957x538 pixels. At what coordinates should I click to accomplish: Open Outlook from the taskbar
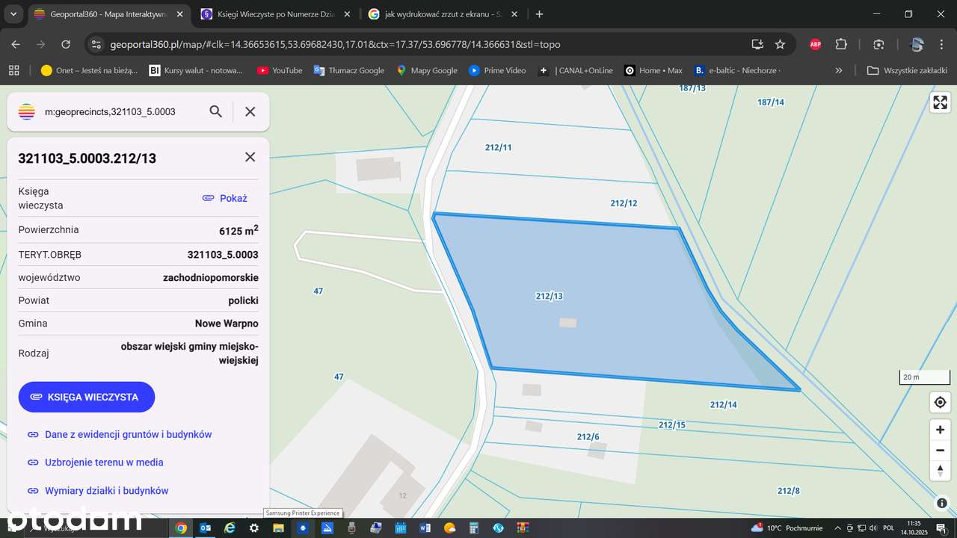click(205, 528)
